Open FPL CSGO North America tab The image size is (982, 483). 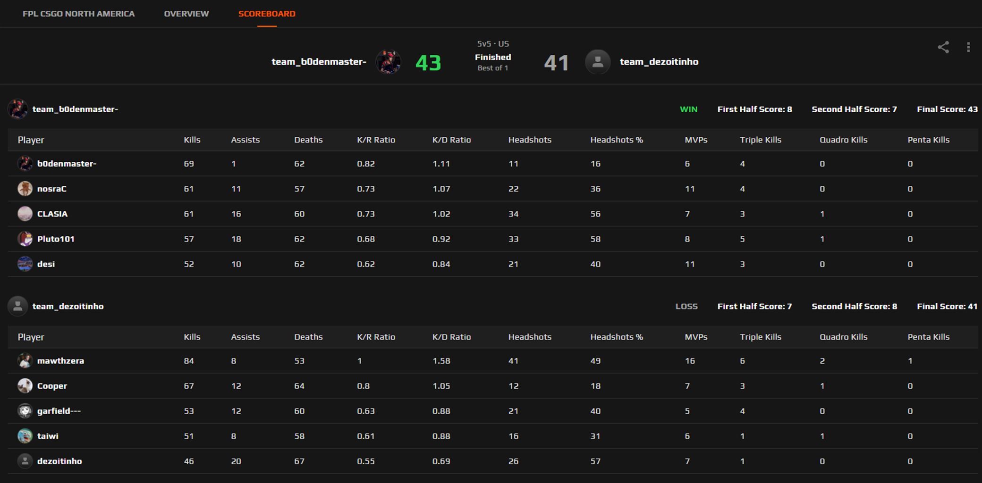(x=79, y=14)
